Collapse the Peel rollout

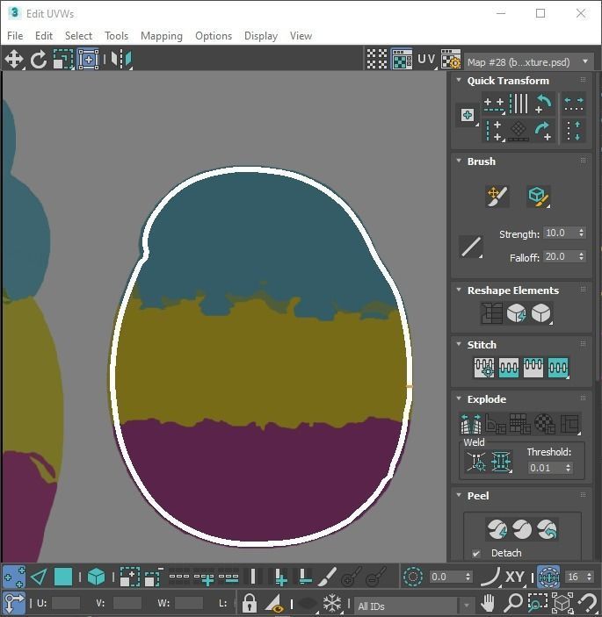click(x=459, y=495)
